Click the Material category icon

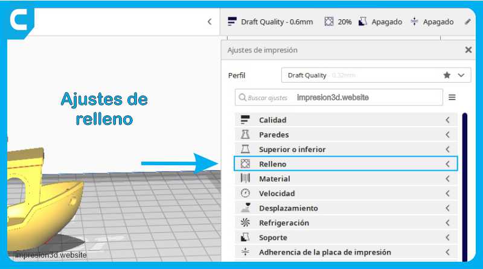pyautogui.click(x=245, y=179)
